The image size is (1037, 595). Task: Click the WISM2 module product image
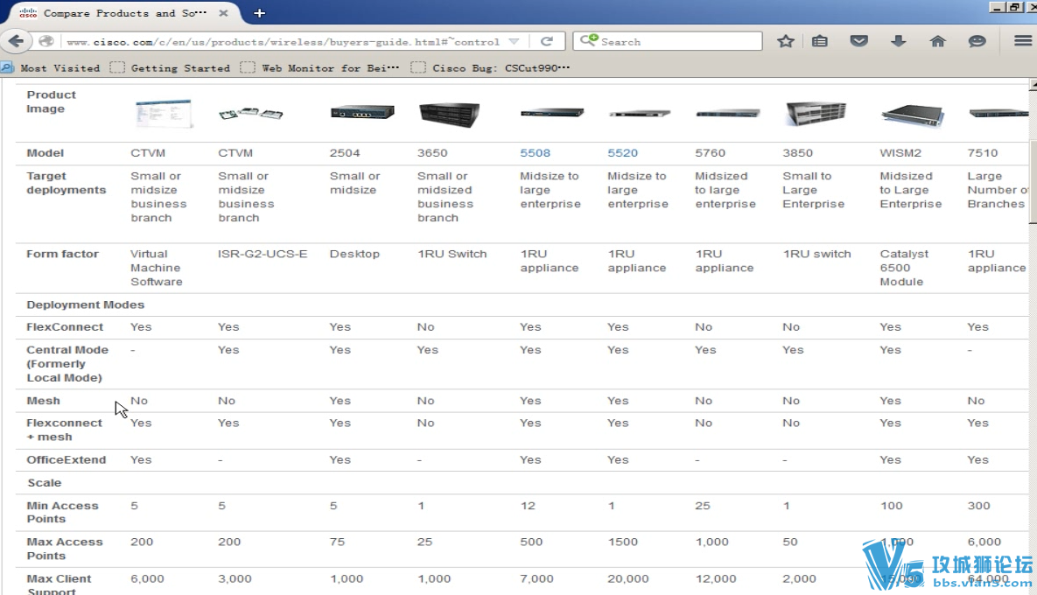912,115
